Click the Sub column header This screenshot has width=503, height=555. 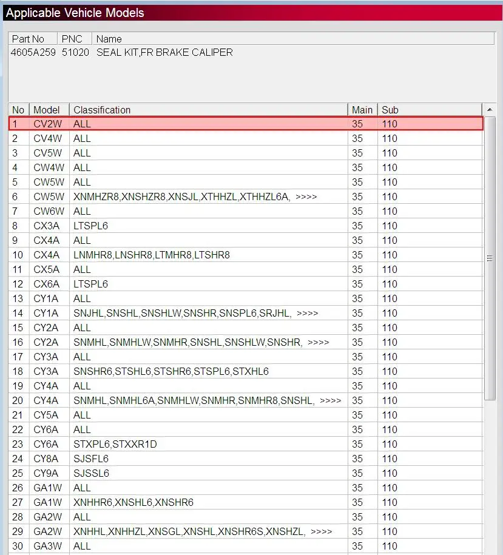click(x=430, y=110)
